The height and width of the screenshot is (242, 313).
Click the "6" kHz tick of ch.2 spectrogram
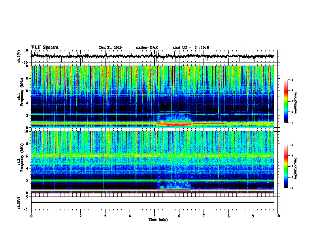tap(27, 156)
